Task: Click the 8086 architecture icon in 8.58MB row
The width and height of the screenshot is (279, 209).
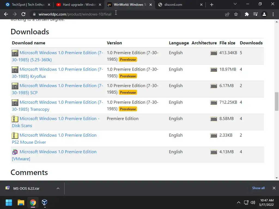Action: click(x=214, y=119)
